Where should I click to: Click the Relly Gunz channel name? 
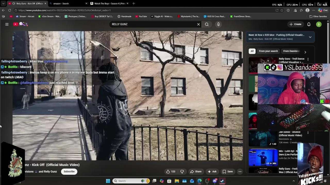(x=50, y=172)
